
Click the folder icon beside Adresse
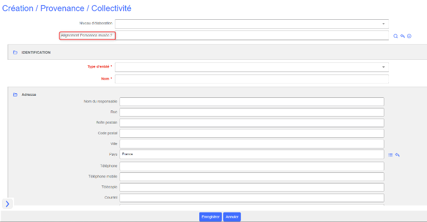15,94
